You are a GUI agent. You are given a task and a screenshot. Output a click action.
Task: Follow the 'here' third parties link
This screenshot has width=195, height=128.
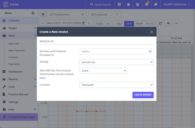pyautogui.click(x=42, y=78)
